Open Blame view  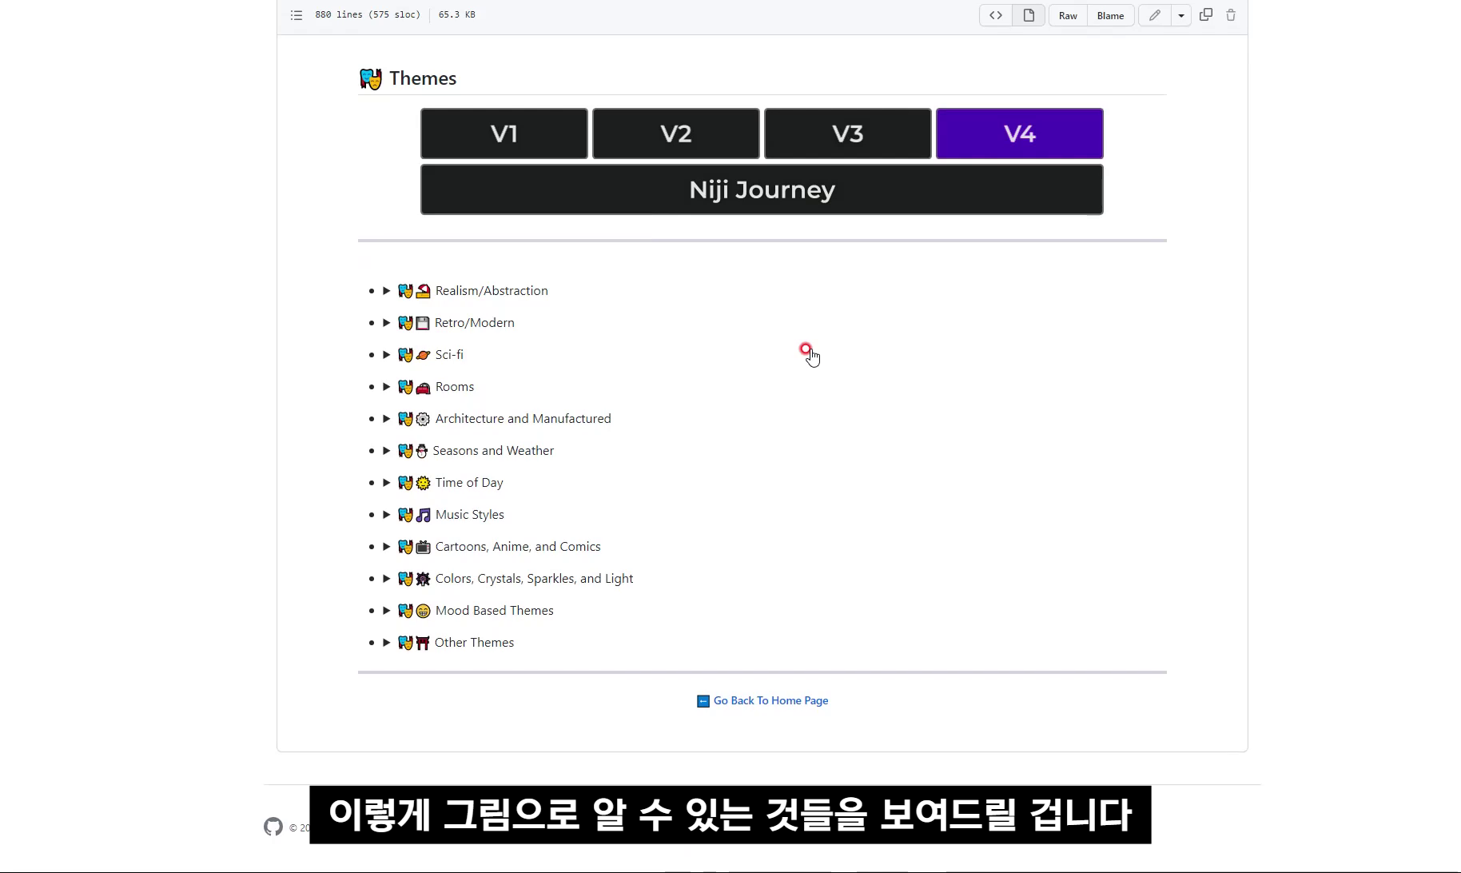coord(1110,15)
